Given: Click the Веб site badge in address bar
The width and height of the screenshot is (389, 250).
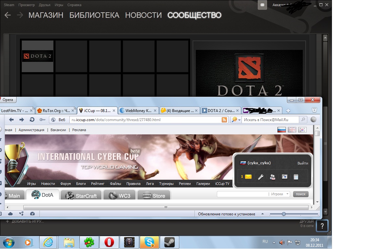Looking at the screenshot, I should [59, 120].
